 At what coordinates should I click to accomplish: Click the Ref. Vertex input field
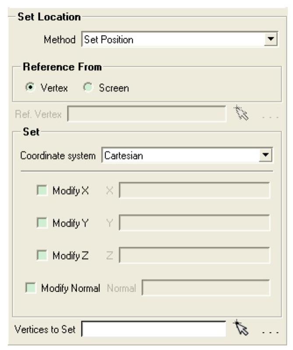pos(147,114)
